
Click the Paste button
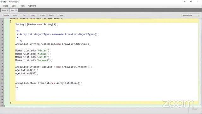tap(42, 15)
